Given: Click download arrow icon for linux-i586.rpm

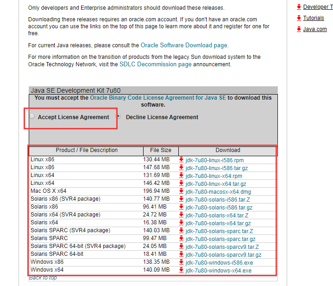Looking at the screenshot, I should click(181, 159).
